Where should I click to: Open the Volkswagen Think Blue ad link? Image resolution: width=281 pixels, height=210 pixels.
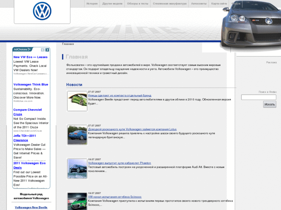coord(31,84)
